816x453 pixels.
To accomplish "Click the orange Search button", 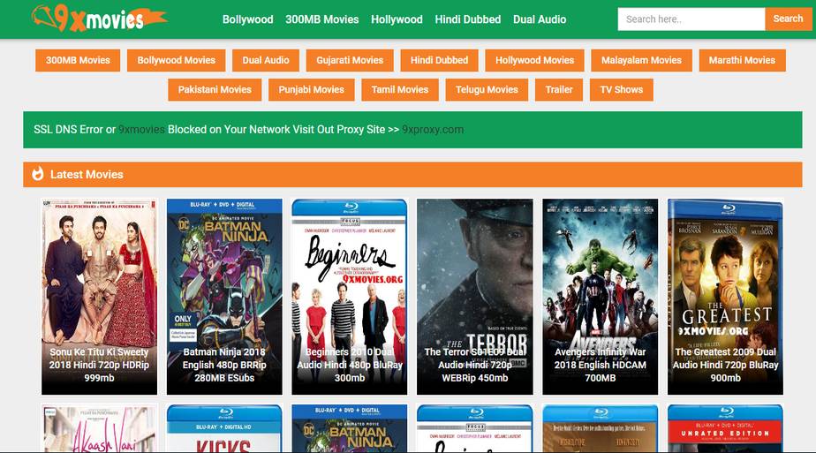I will [x=788, y=19].
